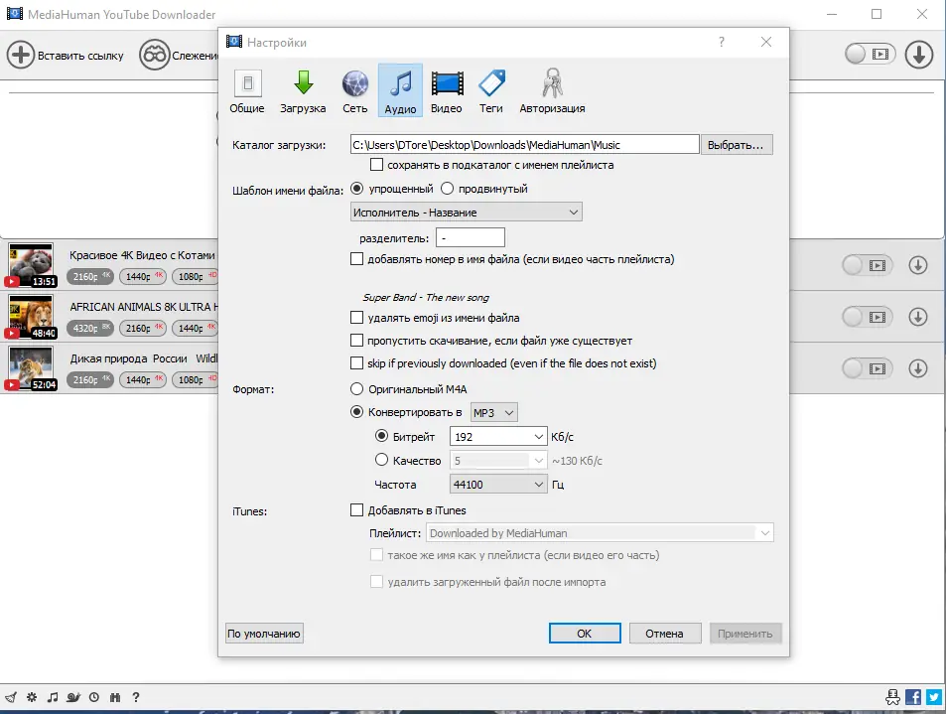Click the download-all arrow in main toolbar
Viewport: 946px width, 714px height.
[918, 55]
